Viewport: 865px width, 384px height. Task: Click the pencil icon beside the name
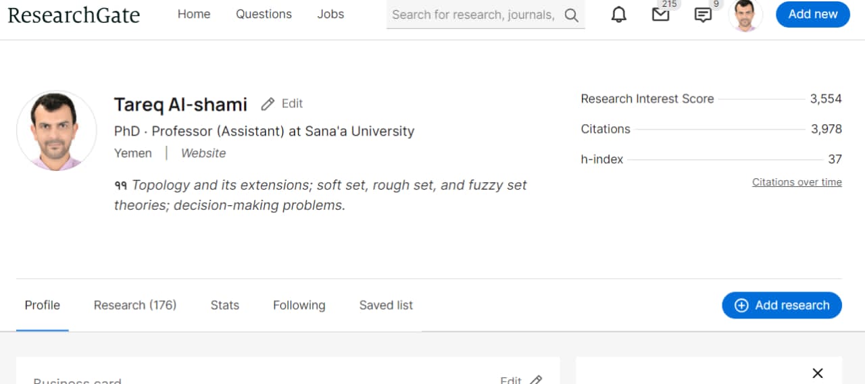268,104
